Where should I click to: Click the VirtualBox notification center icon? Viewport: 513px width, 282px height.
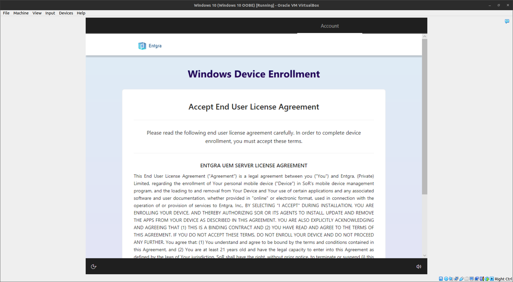click(x=507, y=21)
